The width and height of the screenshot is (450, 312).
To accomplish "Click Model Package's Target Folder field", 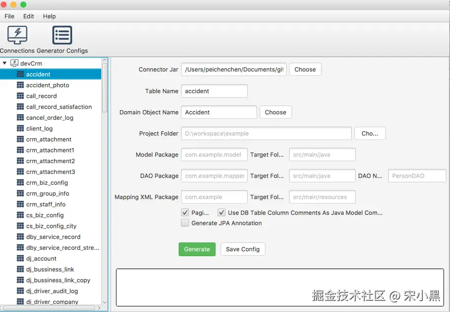I will pos(322,155).
